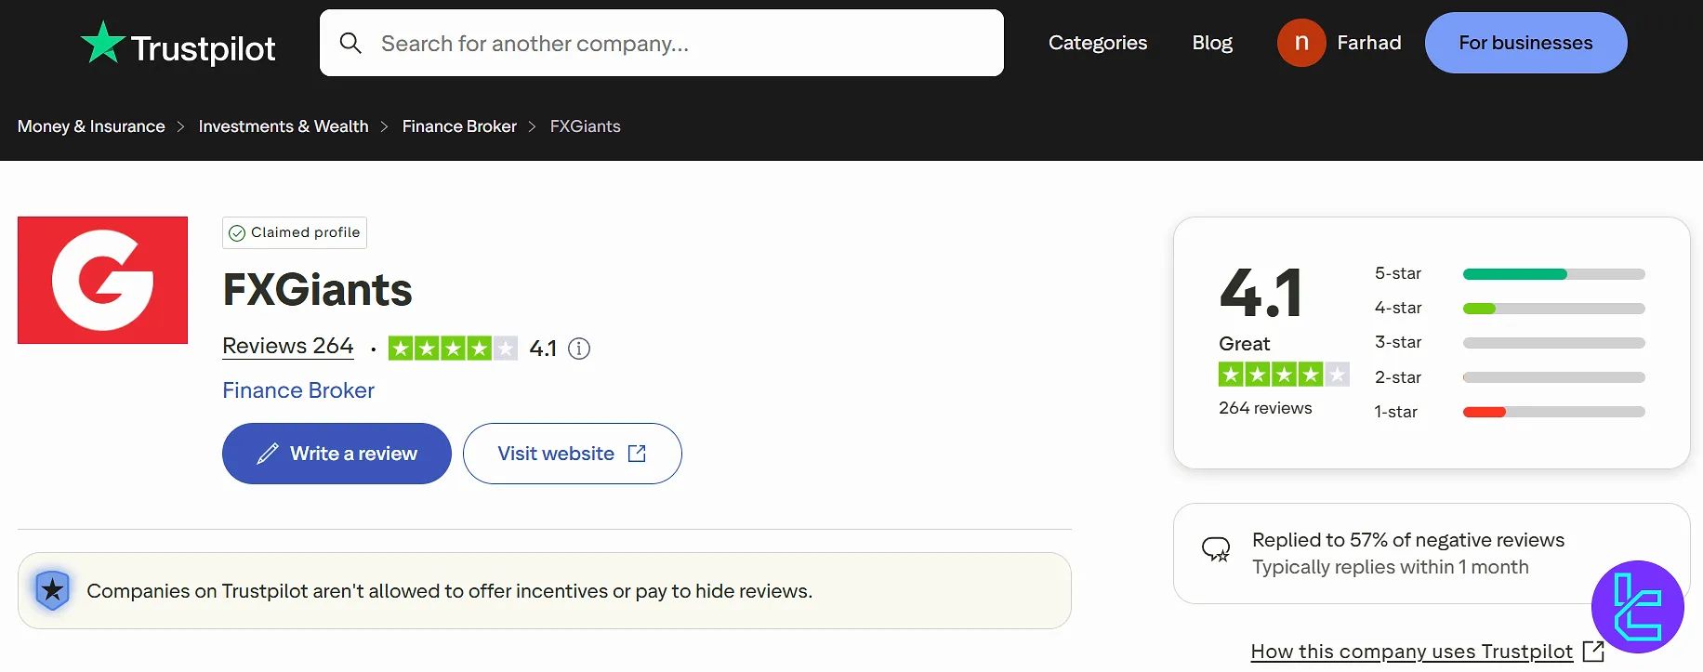
Task: Click the green star rating beside Reviews 264
Action: pos(453,349)
